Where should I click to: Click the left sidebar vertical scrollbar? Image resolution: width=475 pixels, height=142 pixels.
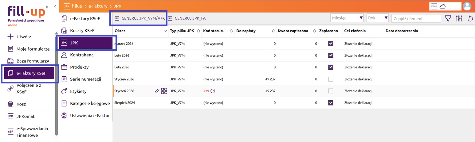(56, 83)
